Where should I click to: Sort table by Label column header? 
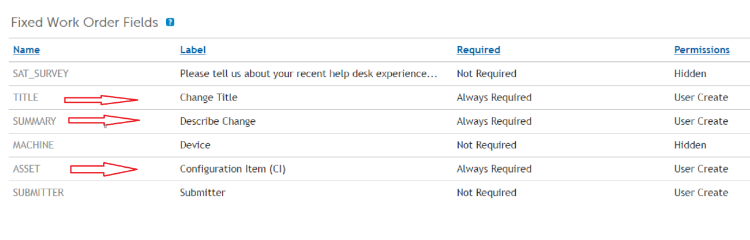[x=193, y=50]
